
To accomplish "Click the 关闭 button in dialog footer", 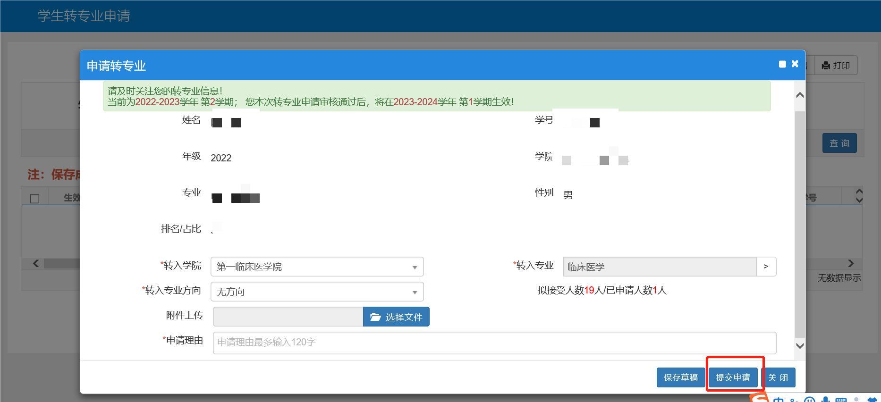I will click(x=778, y=377).
